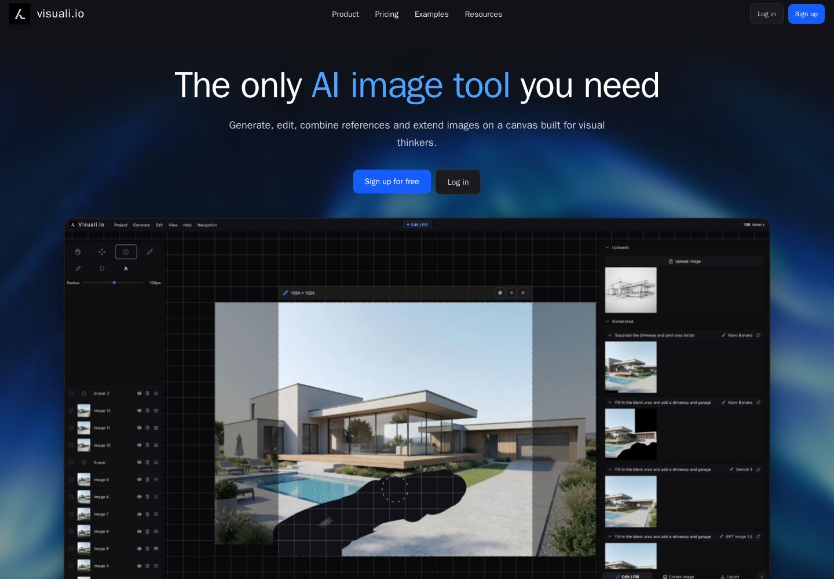This screenshot has width=834, height=579.
Task: Select the hand pan tool
Action: click(x=78, y=252)
